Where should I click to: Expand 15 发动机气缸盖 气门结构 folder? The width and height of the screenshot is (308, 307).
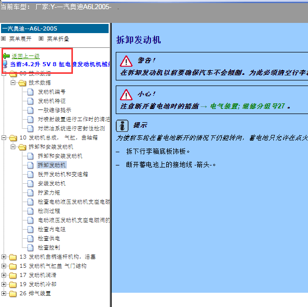pyautogui.click(x=4, y=266)
